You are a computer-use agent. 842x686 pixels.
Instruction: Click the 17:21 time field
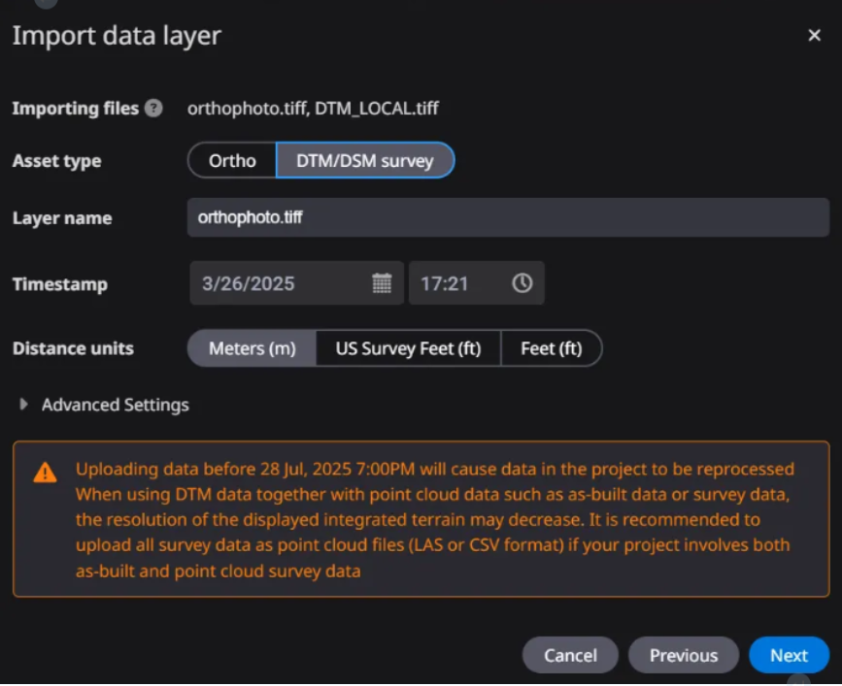click(x=456, y=283)
